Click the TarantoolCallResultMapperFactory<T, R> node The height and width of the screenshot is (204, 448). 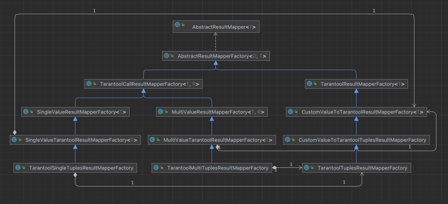click(x=143, y=84)
